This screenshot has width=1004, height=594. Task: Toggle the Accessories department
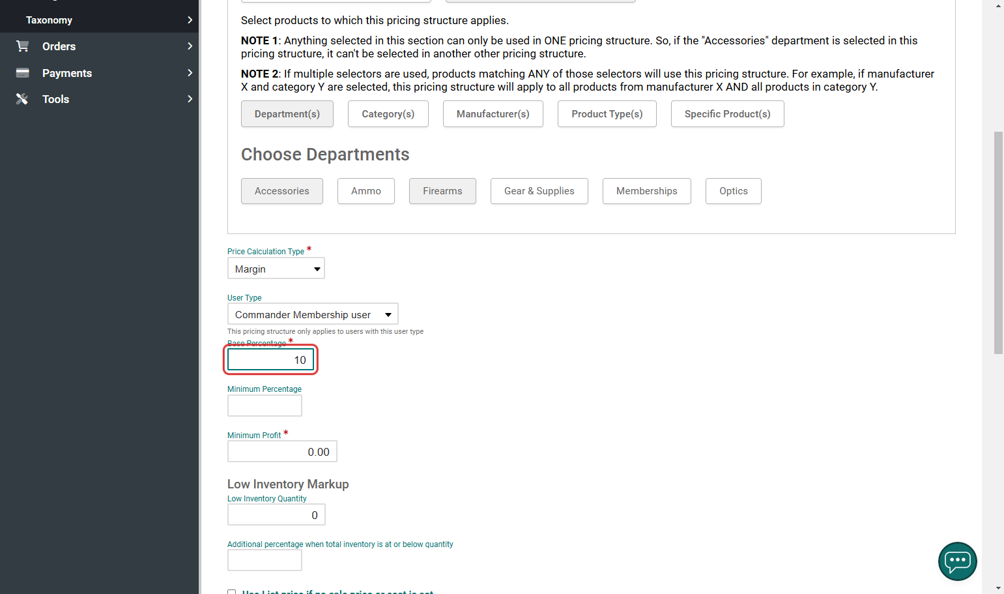[x=282, y=191]
